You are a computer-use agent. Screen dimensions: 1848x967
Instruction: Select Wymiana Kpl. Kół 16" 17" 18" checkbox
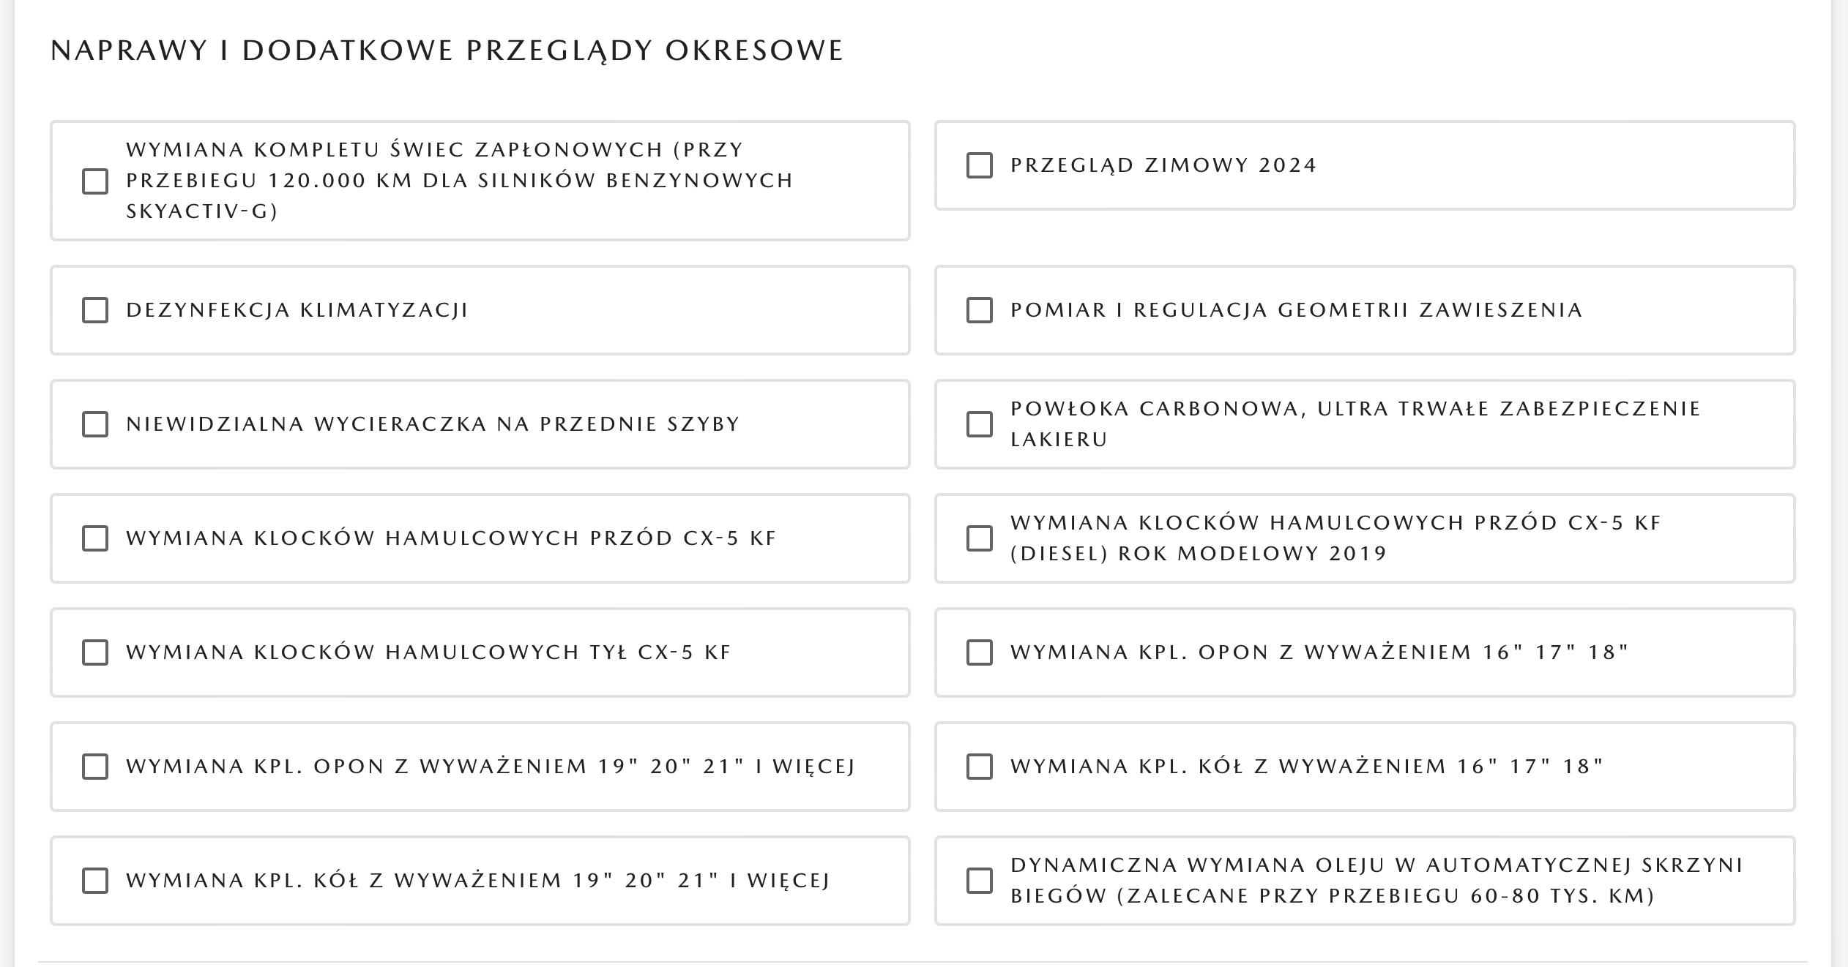980,767
